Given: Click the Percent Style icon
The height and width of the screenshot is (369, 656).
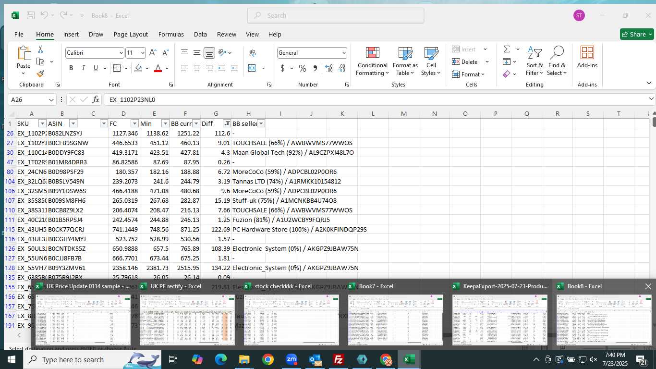Looking at the screenshot, I should click(303, 68).
